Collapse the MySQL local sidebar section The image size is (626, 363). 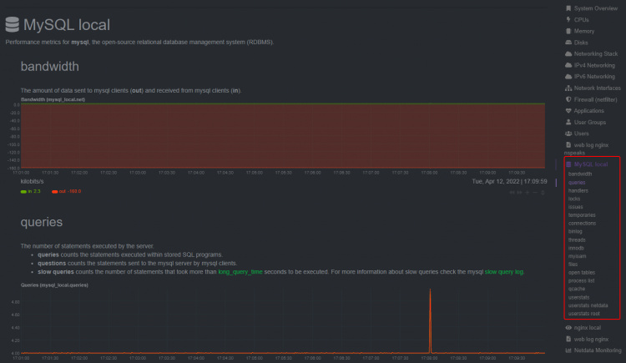coord(590,164)
